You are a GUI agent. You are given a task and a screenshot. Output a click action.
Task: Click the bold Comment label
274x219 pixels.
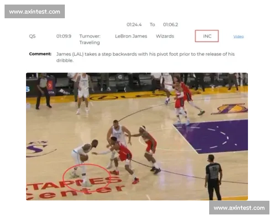point(40,54)
